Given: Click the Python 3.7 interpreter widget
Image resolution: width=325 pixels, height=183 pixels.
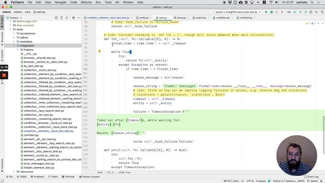Looking at the screenshot, I should [x=288, y=181].
